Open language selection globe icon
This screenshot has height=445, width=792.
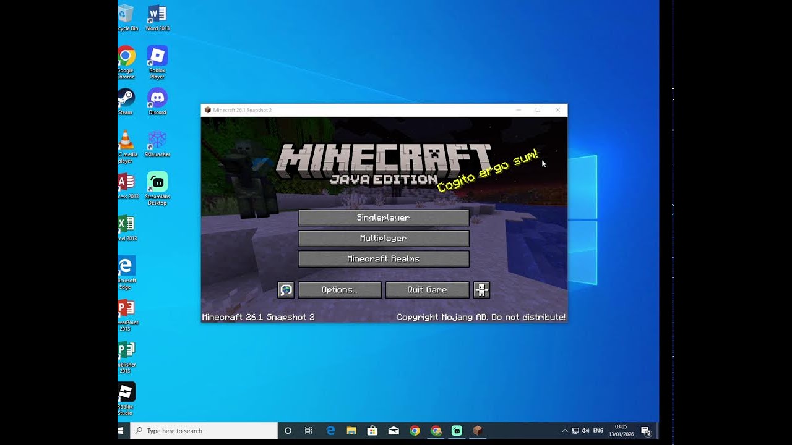[x=286, y=290]
